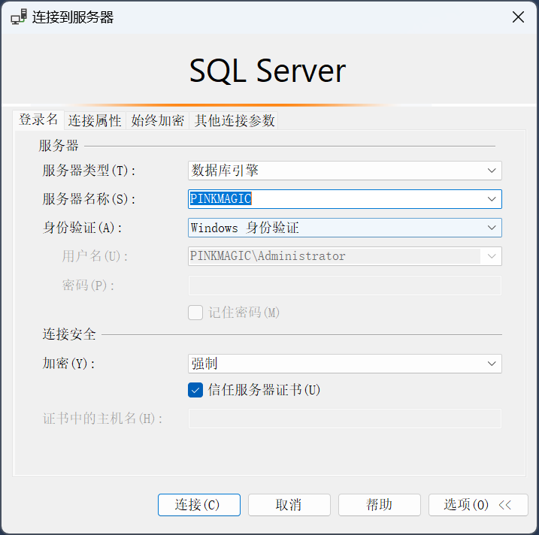This screenshot has height=535, width=539.
Task: Collapse options with the 选项(O) button
Action: (x=478, y=505)
